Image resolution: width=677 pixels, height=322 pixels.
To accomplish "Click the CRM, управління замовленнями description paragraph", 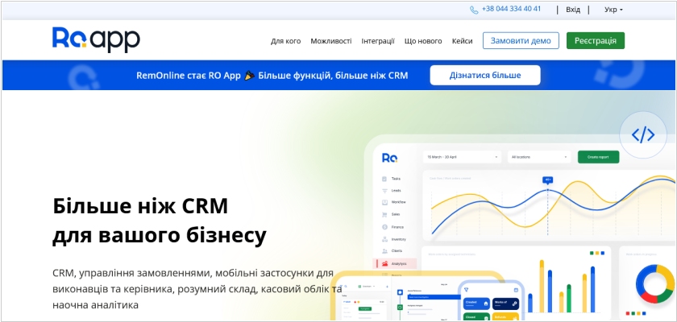I will pyautogui.click(x=197, y=289).
